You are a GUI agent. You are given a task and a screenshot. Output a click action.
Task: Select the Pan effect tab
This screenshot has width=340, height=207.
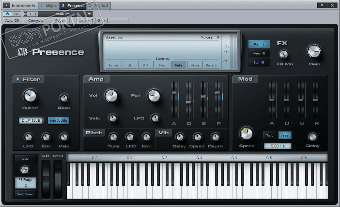(x=162, y=65)
